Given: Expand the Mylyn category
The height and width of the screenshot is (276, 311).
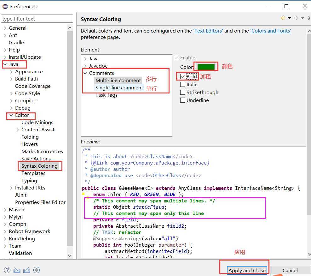Looking at the screenshot, I should pyautogui.click(x=5, y=217).
